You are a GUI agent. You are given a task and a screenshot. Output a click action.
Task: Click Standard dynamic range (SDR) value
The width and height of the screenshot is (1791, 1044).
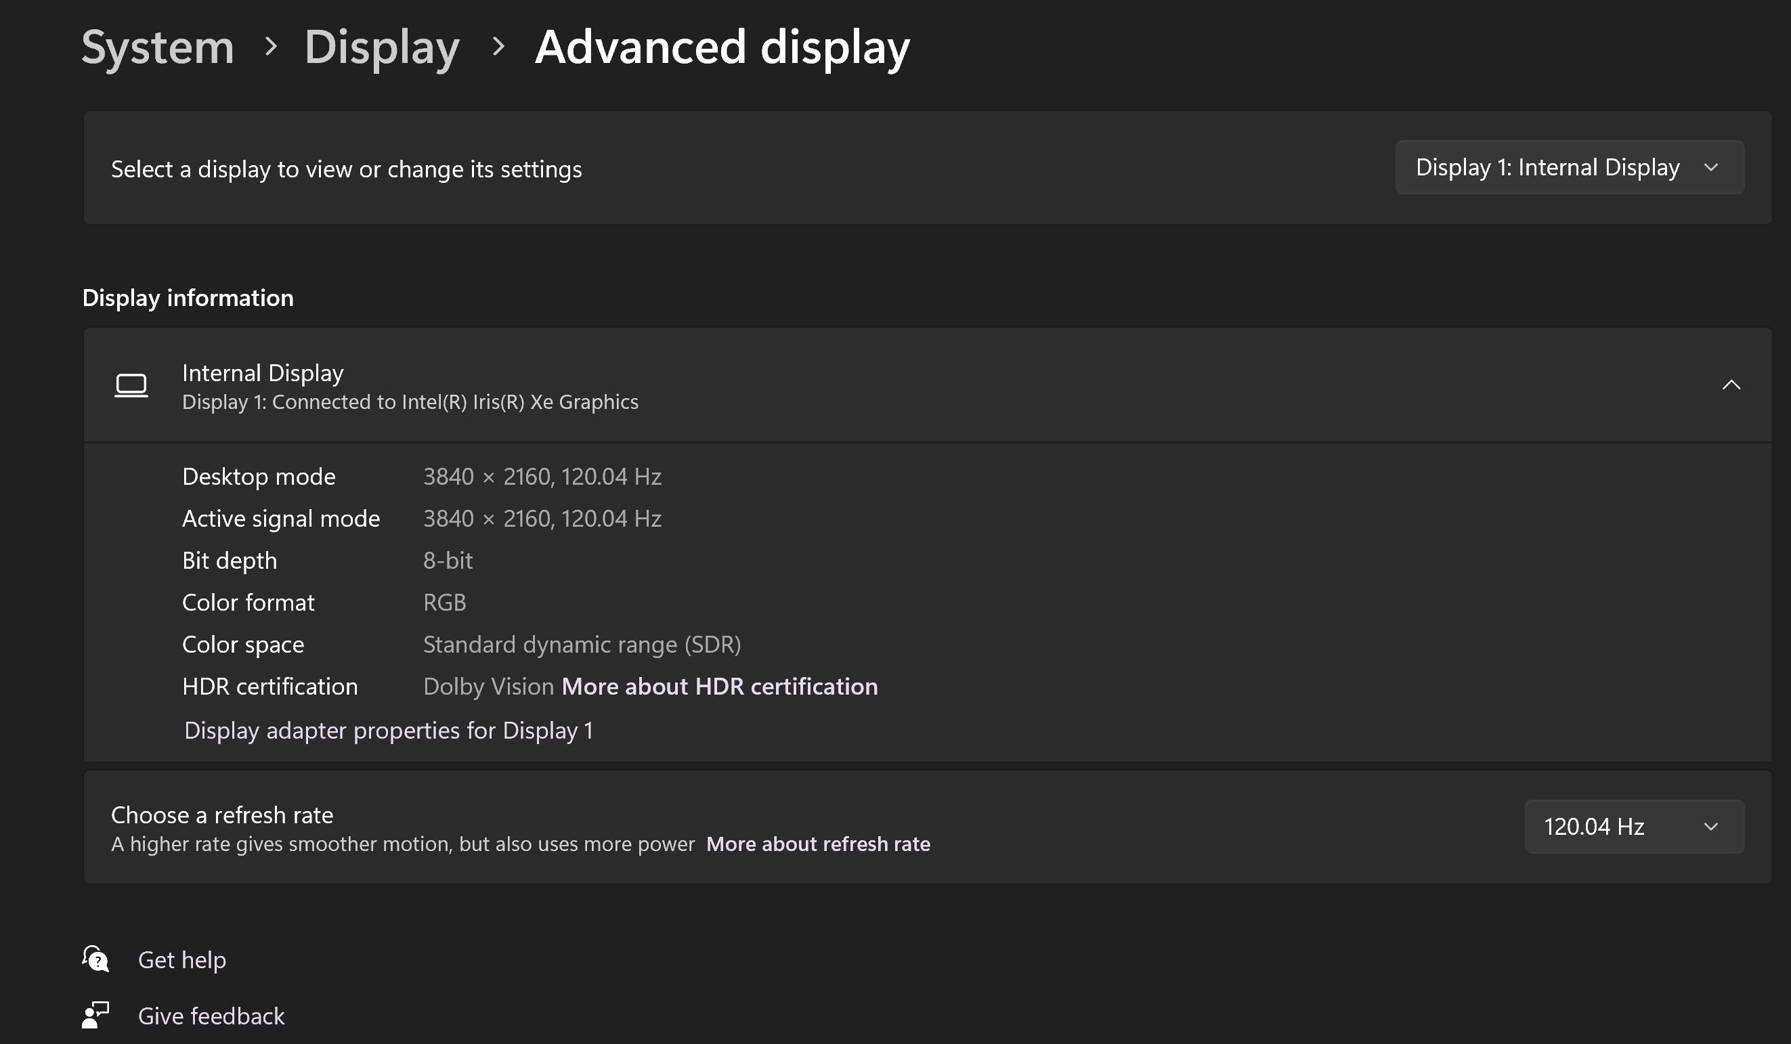[x=582, y=645]
